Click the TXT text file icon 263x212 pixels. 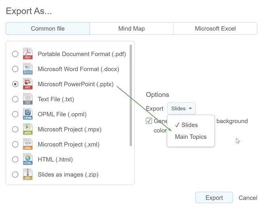pos(28,99)
